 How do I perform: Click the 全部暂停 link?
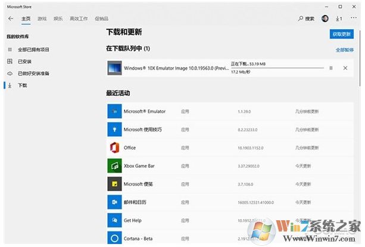pos(345,50)
